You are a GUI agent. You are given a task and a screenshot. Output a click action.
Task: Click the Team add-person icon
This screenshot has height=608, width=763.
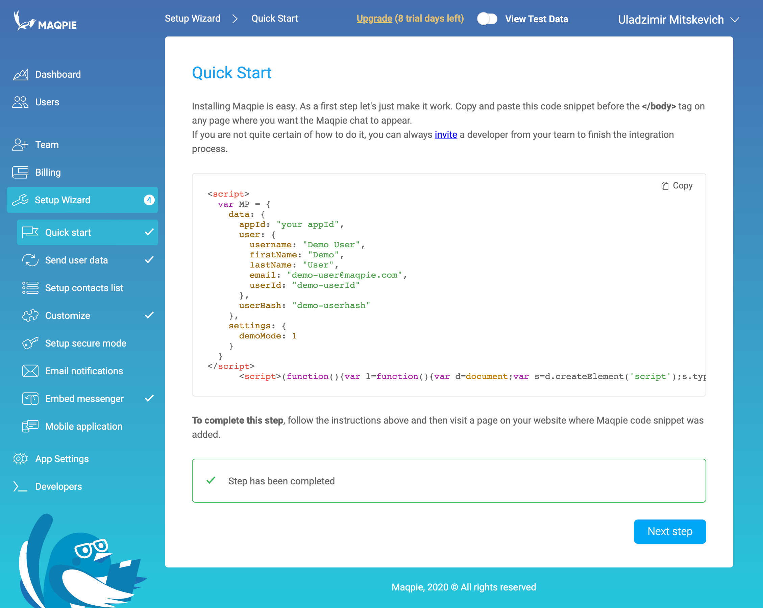pyautogui.click(x=20, y=145)
